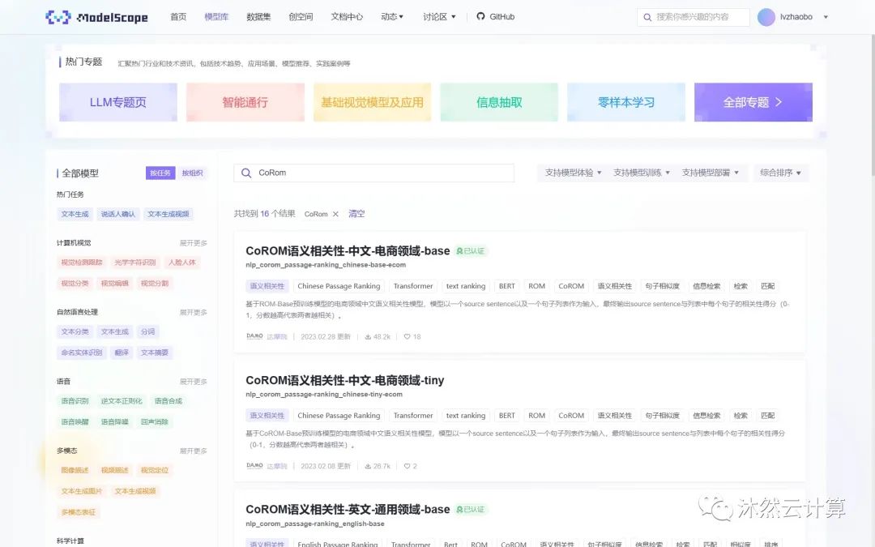Open the CoROM语义相关性-英文-通用领域-base model title
This screenshot has width=875, height=547.
(x=348, y=510)
